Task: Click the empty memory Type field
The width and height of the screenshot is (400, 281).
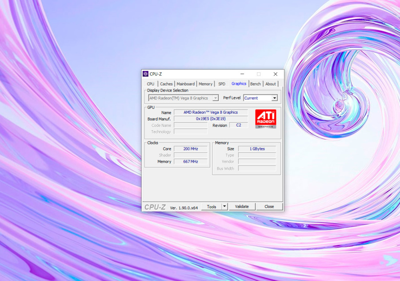Action: [257, 155]
